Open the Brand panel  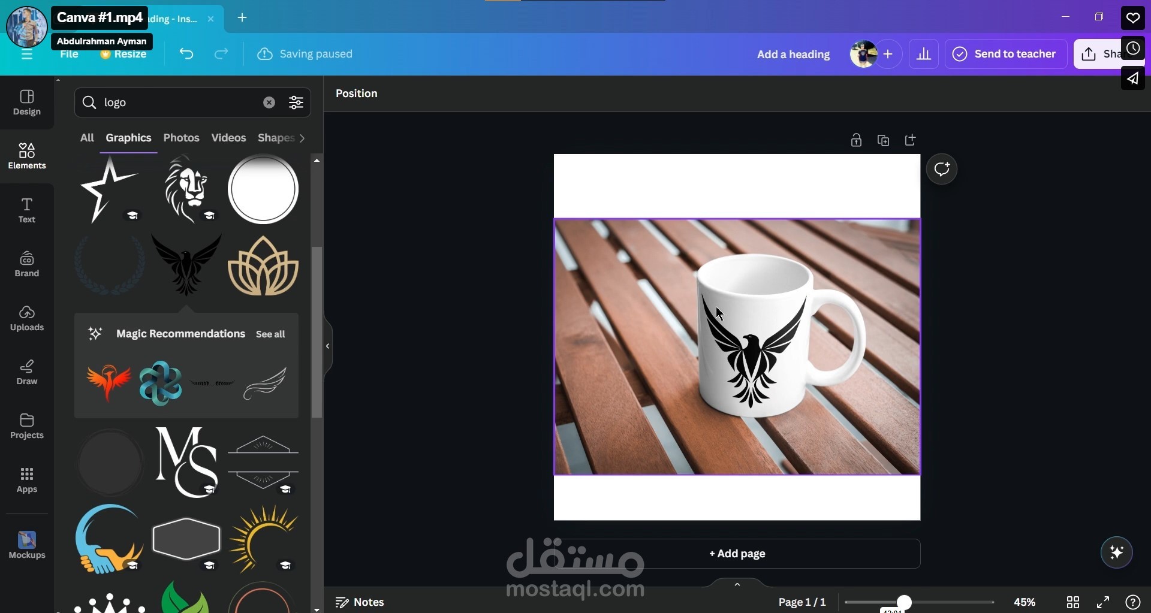(27, 264)
